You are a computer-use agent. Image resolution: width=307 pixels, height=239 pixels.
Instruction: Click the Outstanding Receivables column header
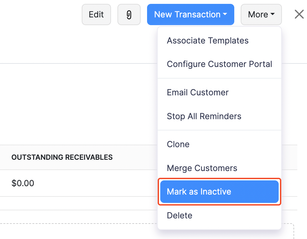[62, 157]
